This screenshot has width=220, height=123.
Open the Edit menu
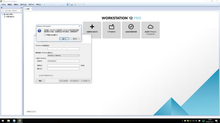(x=10, y=4)
